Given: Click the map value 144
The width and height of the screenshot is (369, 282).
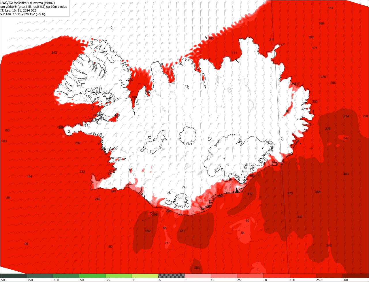Looking at the screenshot, I should (29, 176).
